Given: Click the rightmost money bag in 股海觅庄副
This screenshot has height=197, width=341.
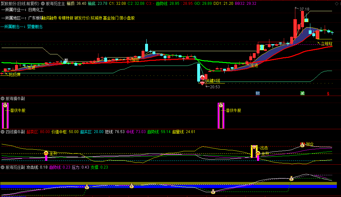Looking at the screenshot, I should pos(291,178).
